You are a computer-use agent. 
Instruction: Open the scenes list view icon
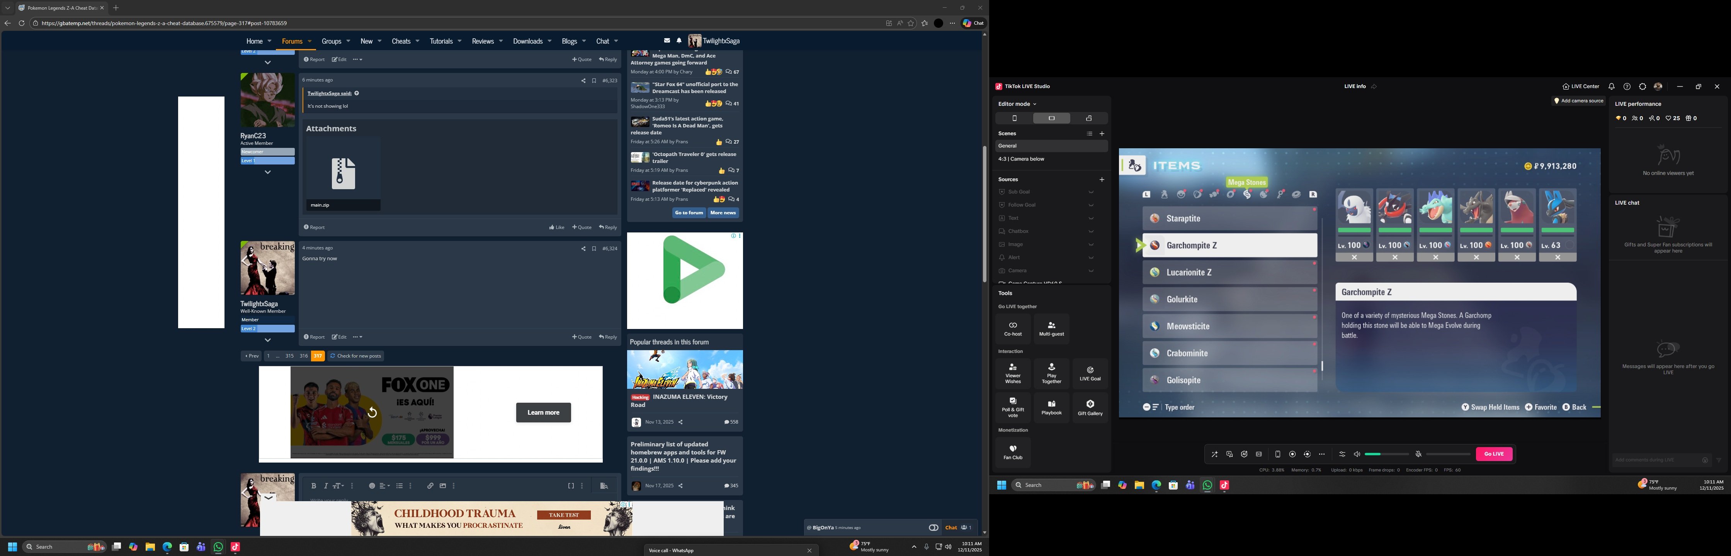(1089, 134)
